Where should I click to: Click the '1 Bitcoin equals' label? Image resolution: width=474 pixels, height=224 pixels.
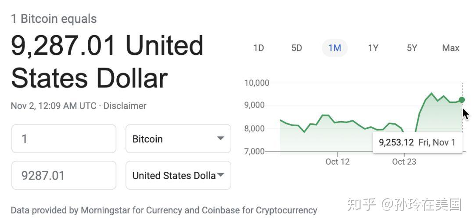click(54, 19)
